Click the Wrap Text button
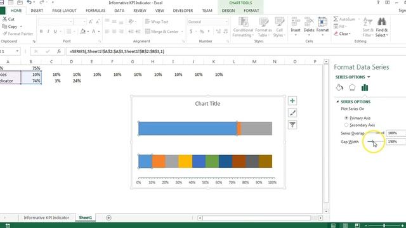Image resolution: width=406 pixels, height=228 pixels. (157, 22)
